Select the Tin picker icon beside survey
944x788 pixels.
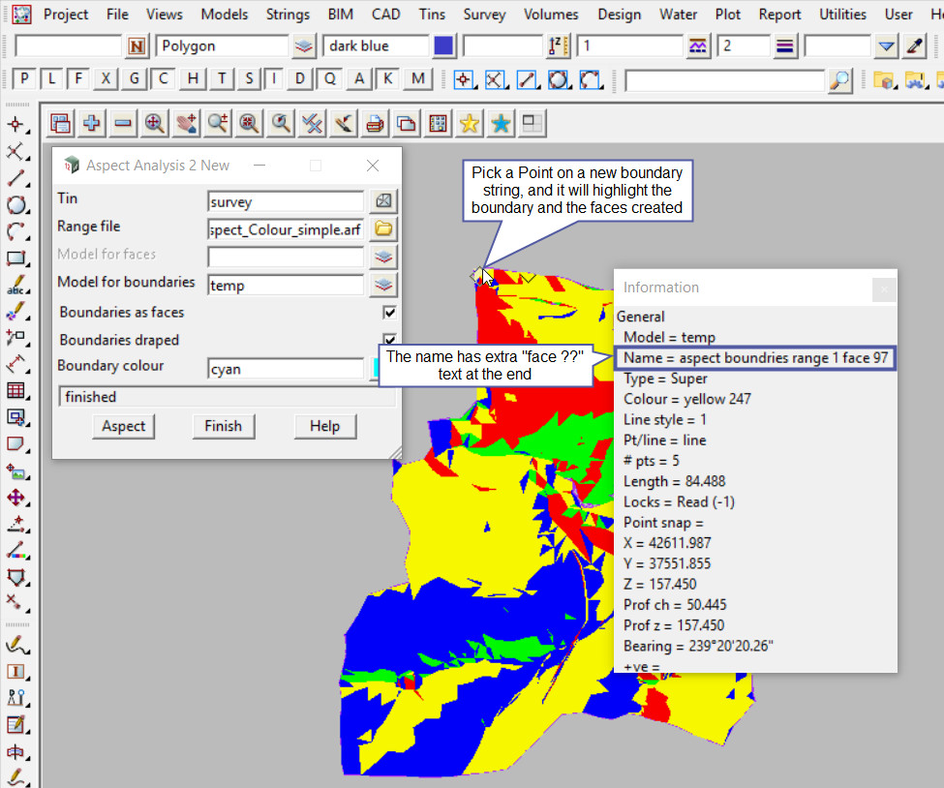(384, 201)
